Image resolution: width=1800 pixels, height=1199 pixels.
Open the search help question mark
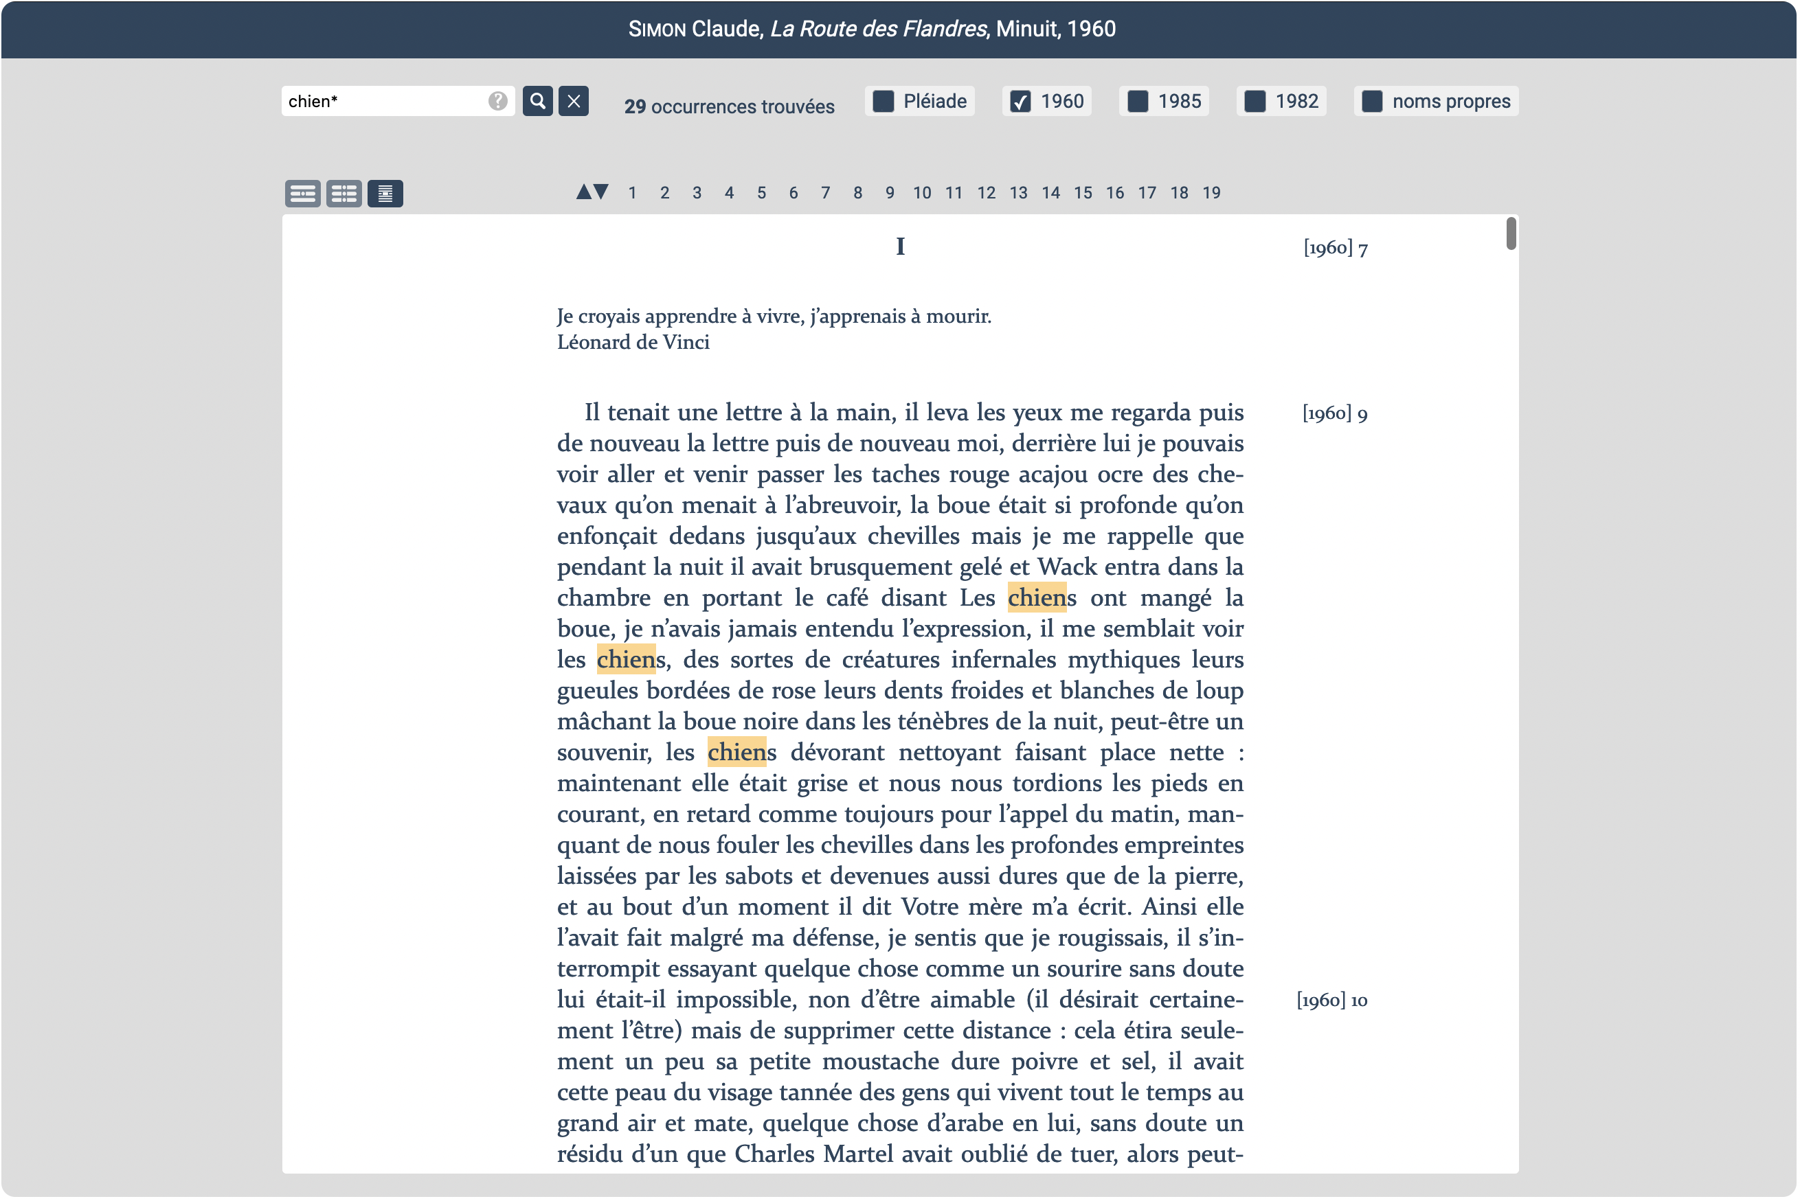[x=498, y=101]
